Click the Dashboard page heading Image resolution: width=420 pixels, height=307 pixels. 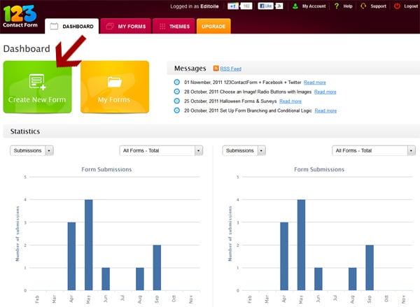coord(27,49)
